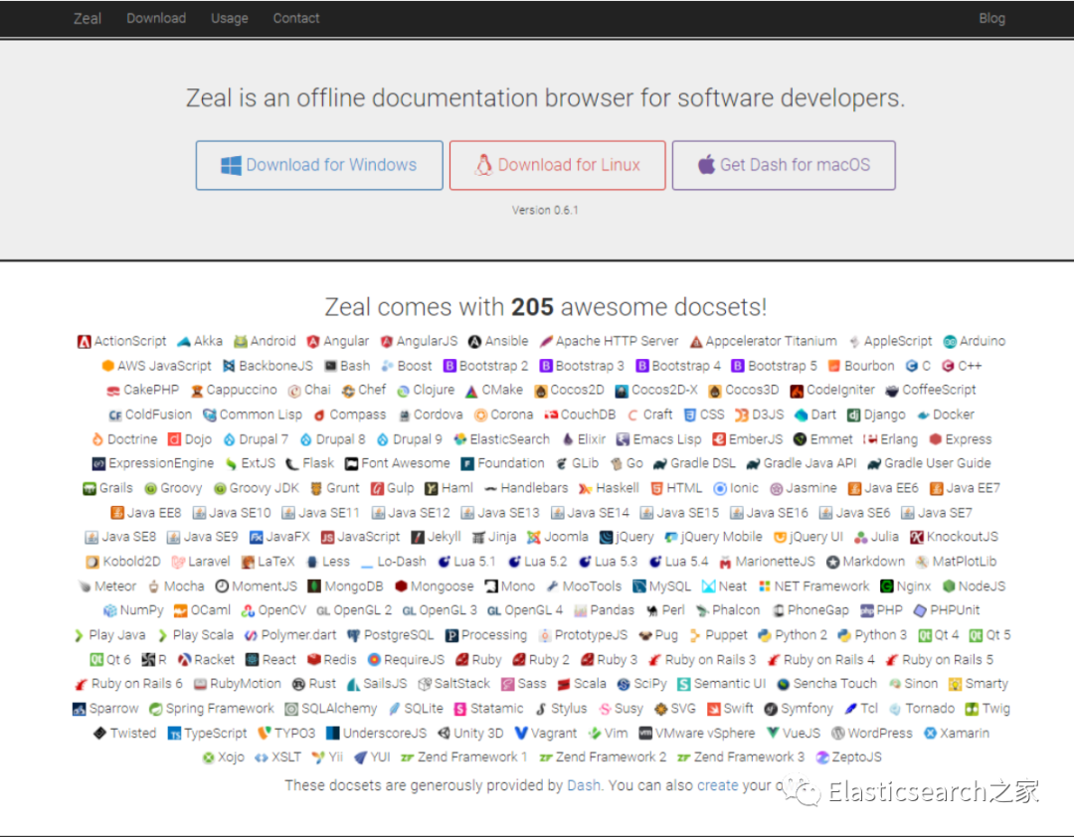Screen dimensions: 1074x837
Task: Click the Vagrant docset icon
Action: click(520, 734)
